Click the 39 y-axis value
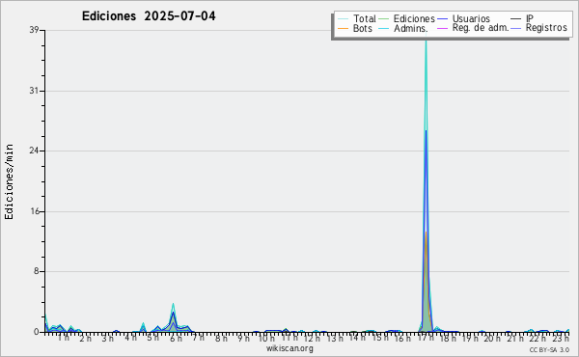The image size is (579, 357). coord(35,30)
